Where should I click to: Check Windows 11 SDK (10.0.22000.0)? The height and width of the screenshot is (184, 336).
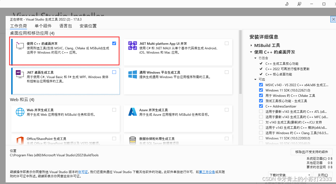click(x=261, y=138)
